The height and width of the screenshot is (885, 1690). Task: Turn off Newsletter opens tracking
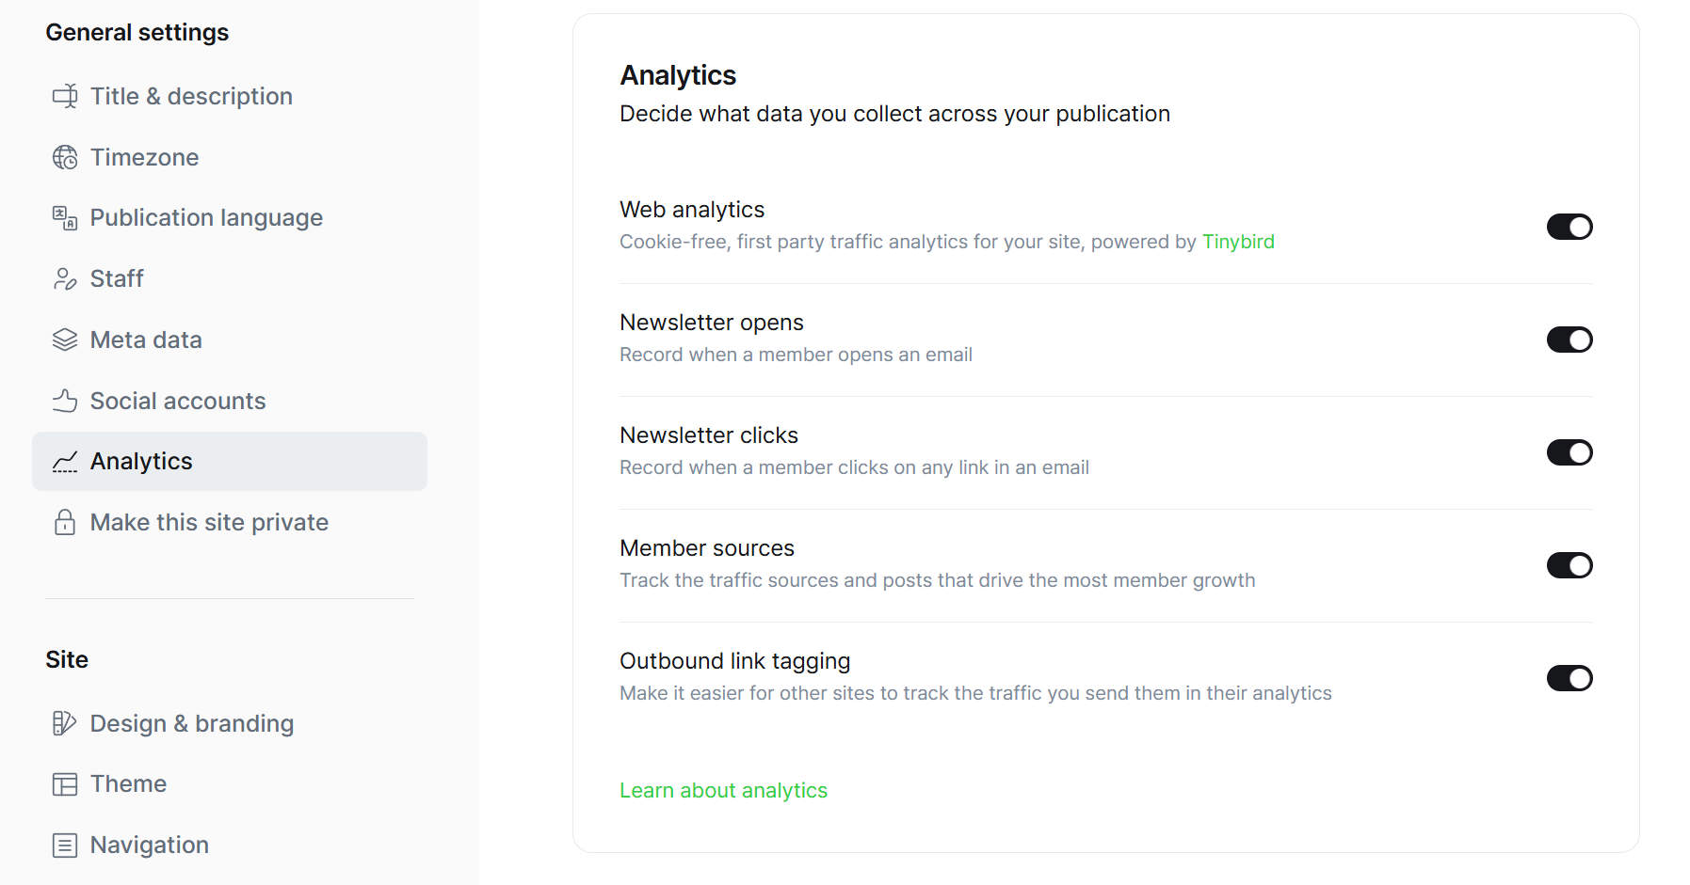[1569, 340]
